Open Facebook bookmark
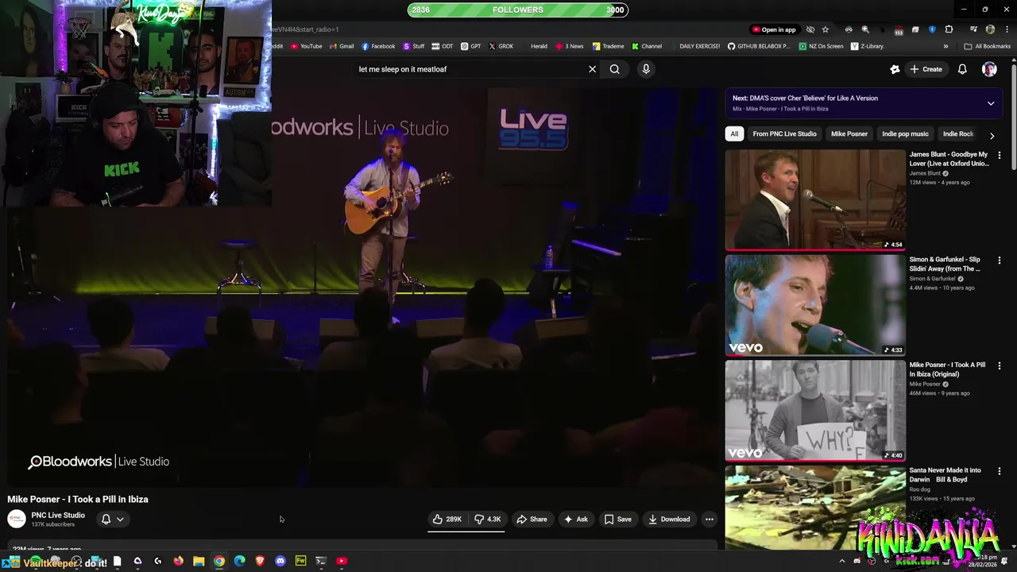Viewport: 1017px width, 572px height. pos(378,46)
